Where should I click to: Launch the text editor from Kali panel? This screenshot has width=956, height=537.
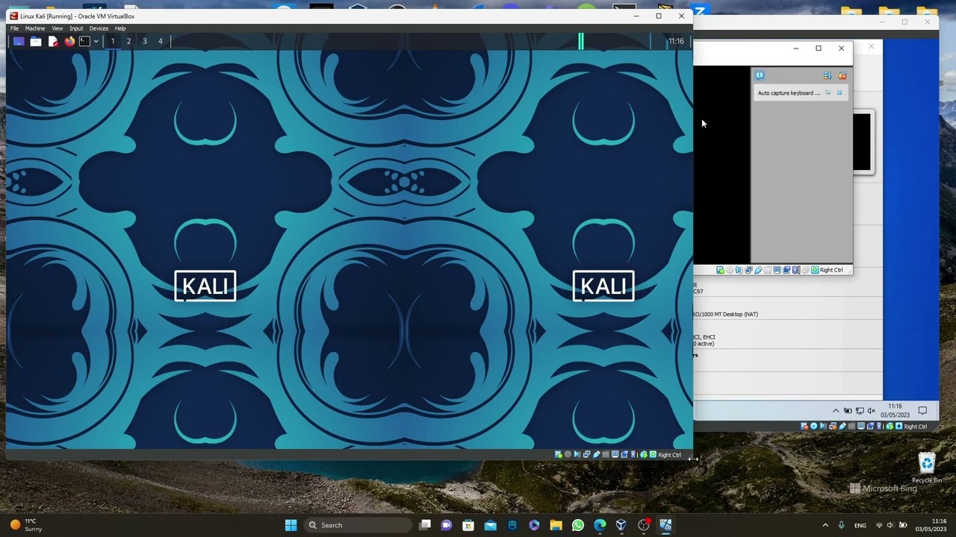click(x=52, y=41)
